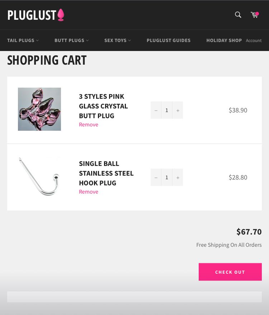Open the shopping cart icon

(255, 15)
